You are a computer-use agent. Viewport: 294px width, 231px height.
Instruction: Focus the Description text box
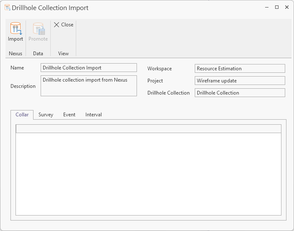(x=89, y=86)
